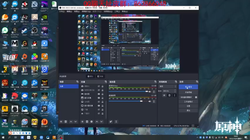Image resolution: width=250 pixels, height=140 pixels.
Task: Click the blue 停止推流 button
Action: click(188, 87)
